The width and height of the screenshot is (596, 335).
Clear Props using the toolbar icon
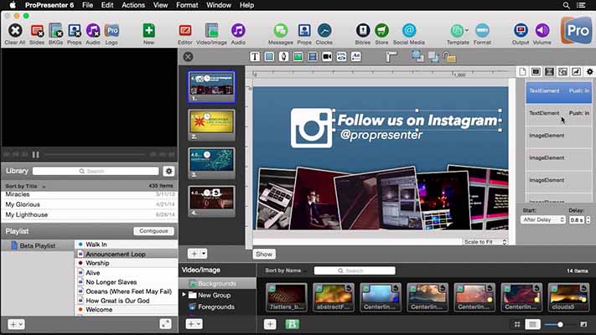tap(75, 31)
